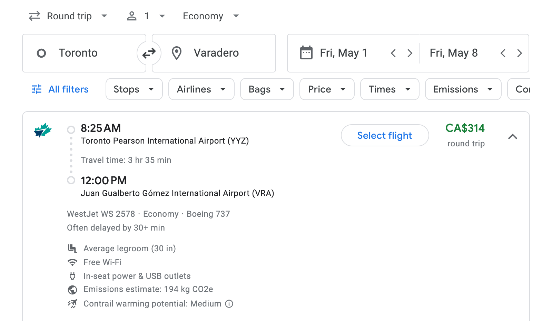Click the Select flight button
Image resolution: width=552 pixels, height=321 pixels.
coord(385,135)
